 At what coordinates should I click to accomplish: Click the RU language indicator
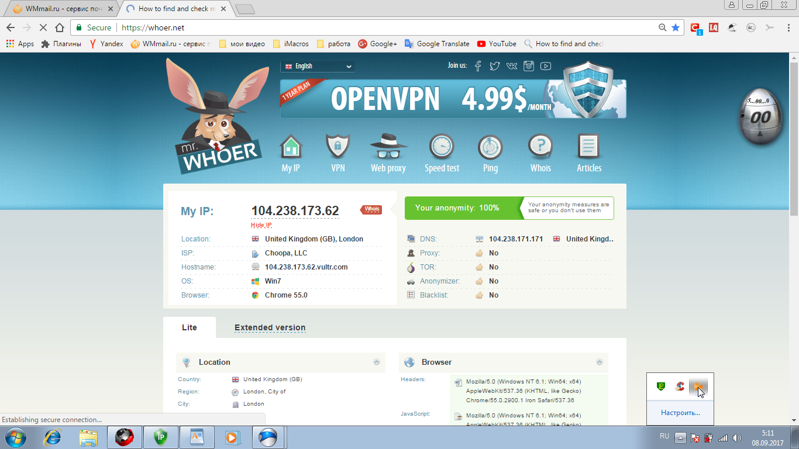click(x=664, y=437)
